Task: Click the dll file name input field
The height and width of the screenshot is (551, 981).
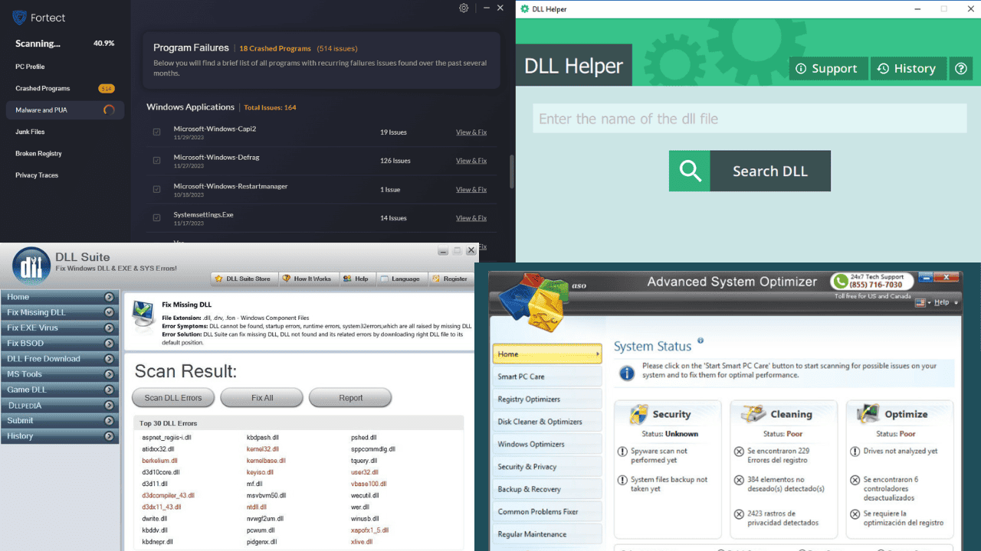Action: tap(750, 119)
